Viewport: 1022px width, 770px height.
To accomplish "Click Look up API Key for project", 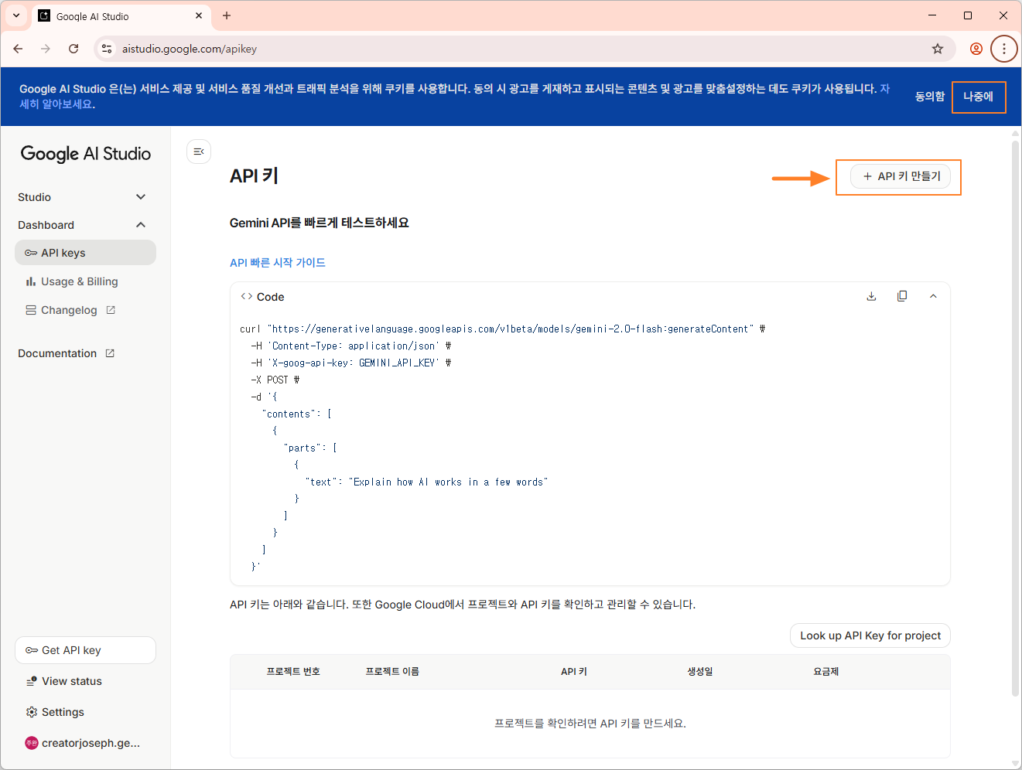I will (x=870, y=635).
